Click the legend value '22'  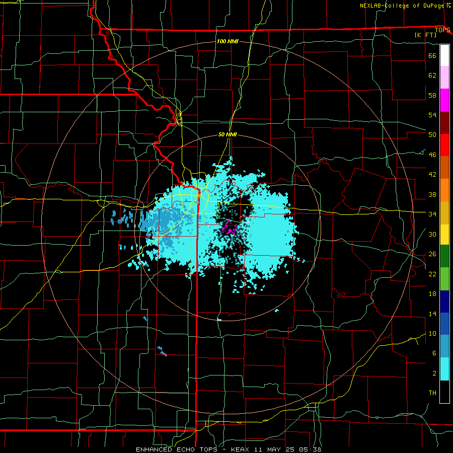(x=432, y=274)
